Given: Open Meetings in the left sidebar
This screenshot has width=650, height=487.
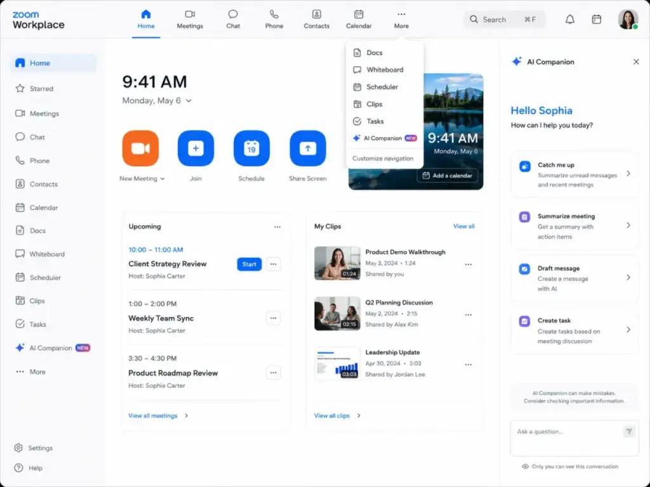Looking at the screenshot, I should coord(37,114).
